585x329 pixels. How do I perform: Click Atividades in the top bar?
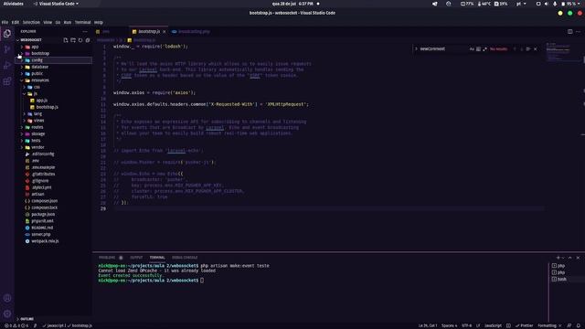coord(13,4)
